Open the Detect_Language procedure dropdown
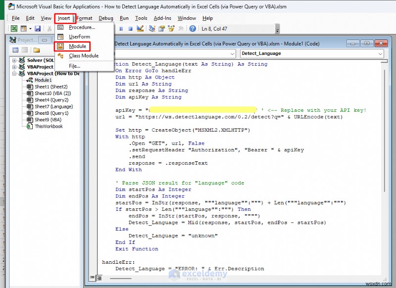The height and width of the screenshot is (288, 396). 380,53
